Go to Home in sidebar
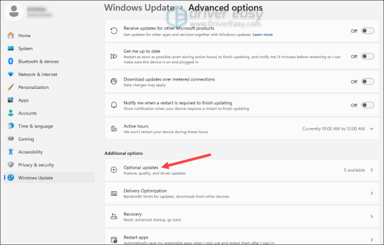The height and width of the screenshot is (245, 384). tap(49, 35)
